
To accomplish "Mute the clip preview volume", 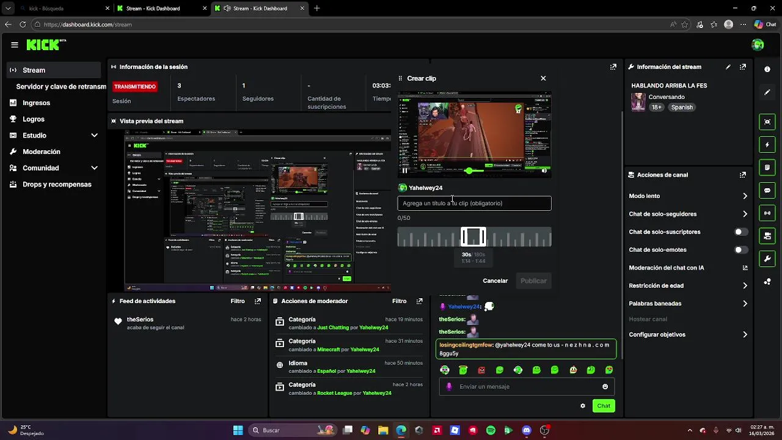I will (544, 171).
